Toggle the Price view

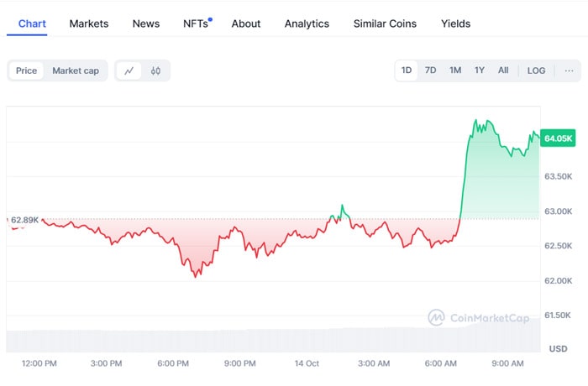click(x=26, y=70)
